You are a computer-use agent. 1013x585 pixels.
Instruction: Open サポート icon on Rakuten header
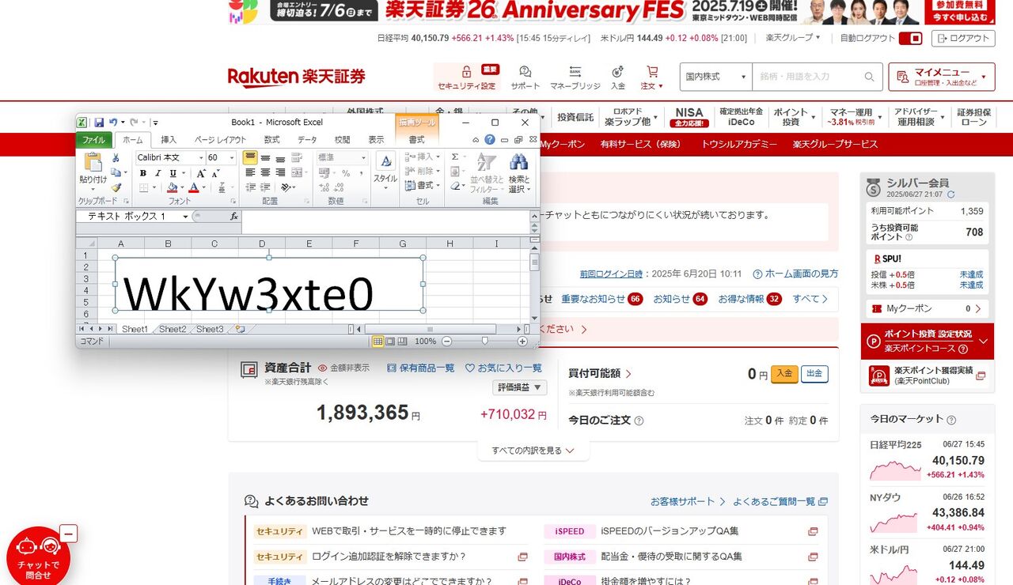click(525, 78)
